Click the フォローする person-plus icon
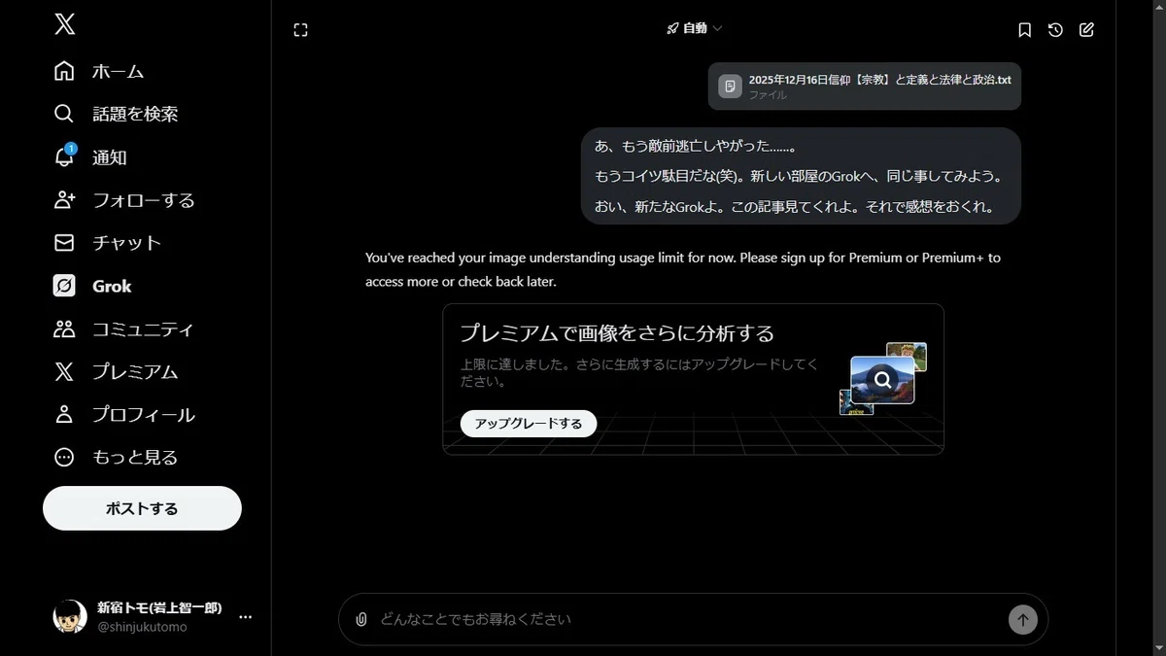1166x656 pixels. 64,200
